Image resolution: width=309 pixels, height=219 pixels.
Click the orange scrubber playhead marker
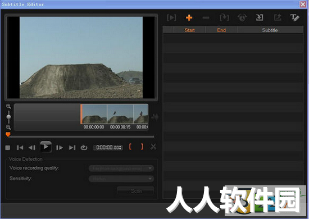8,135
